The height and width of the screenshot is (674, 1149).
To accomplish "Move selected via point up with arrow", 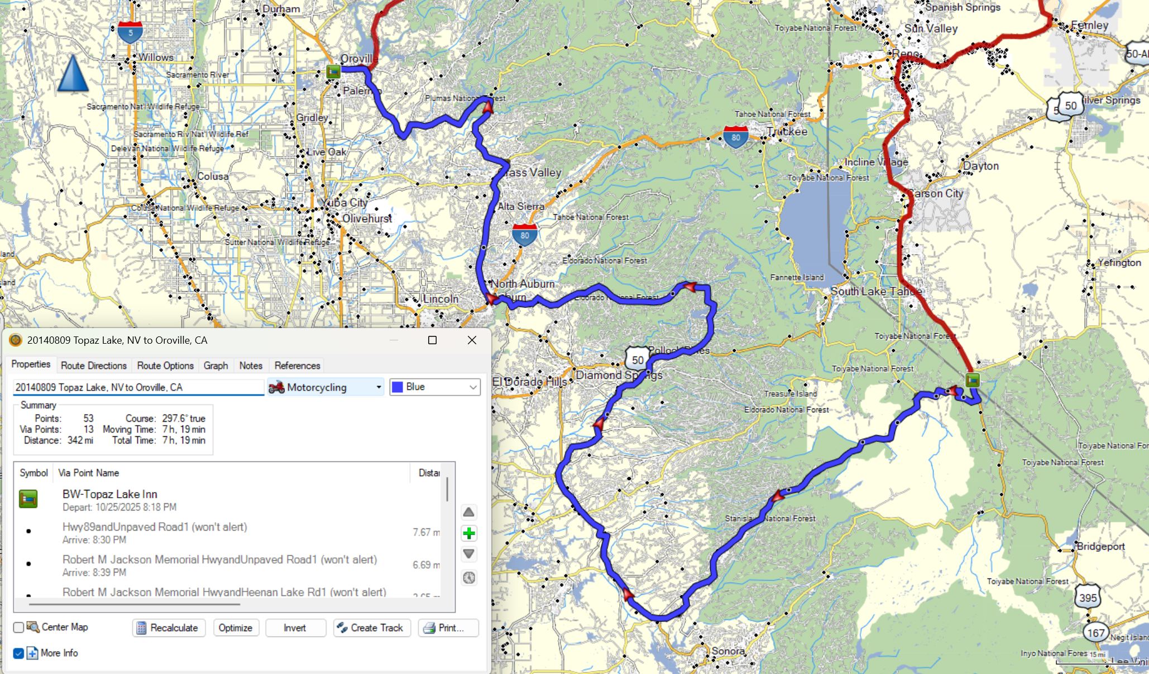I will (469, 512).
